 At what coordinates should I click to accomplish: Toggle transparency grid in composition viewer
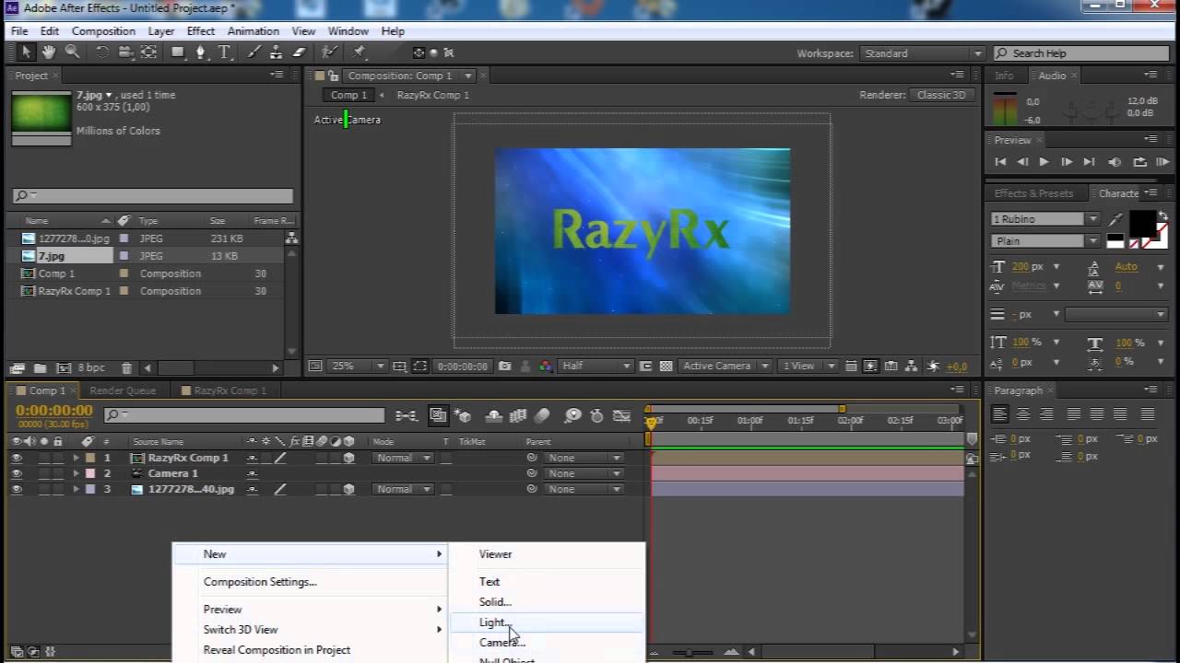coord(666,366)
